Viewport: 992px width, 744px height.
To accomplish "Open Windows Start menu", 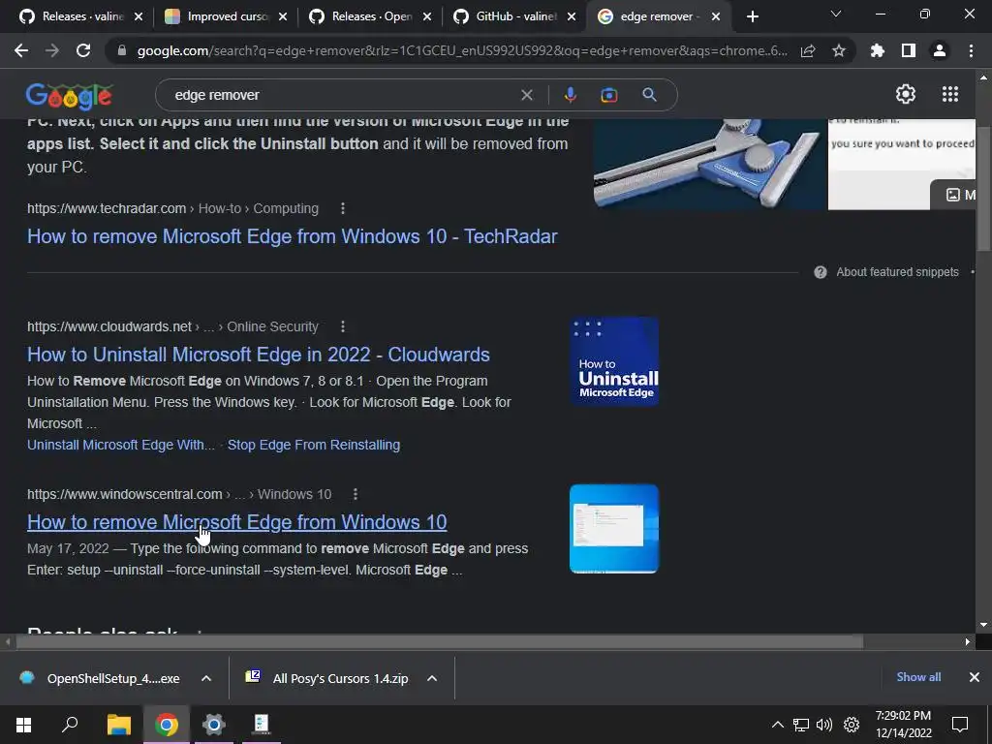I will point(23,725).
